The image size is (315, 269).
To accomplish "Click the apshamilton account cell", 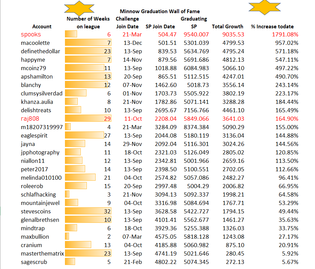I will (37, 77).
